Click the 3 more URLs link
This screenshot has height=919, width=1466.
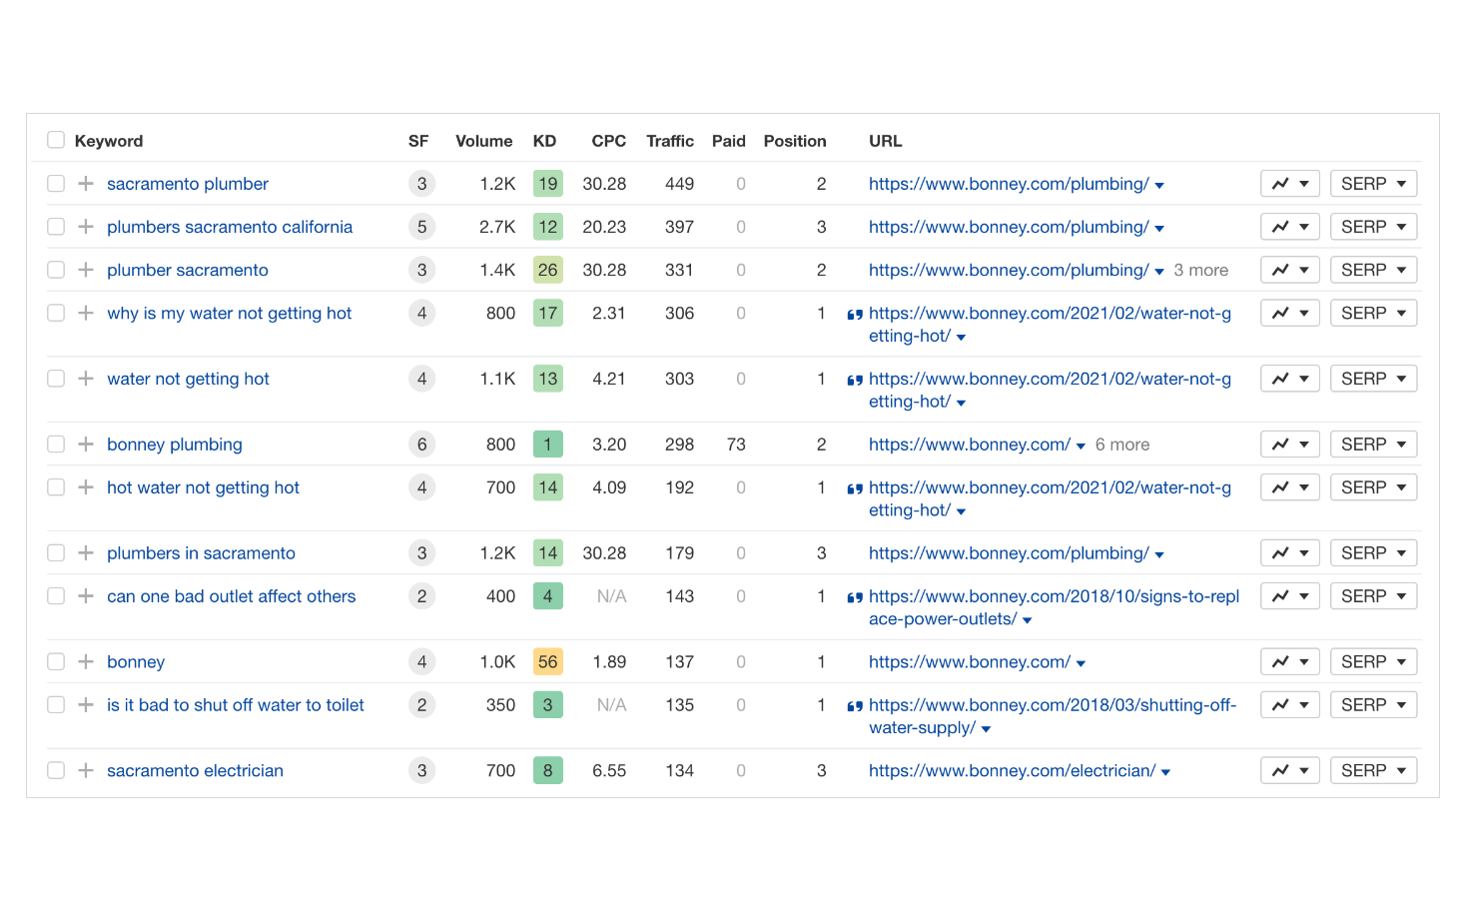(1201, 270)
